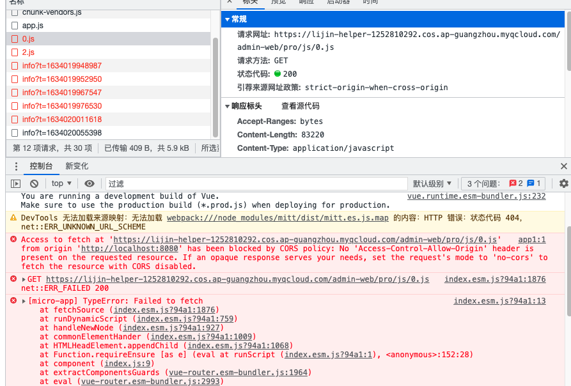Open console settings gear icon

(564, 183)
